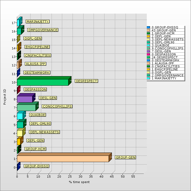Click legend entry '0 OESTEAMWORK'

click(x=166, y=60)
